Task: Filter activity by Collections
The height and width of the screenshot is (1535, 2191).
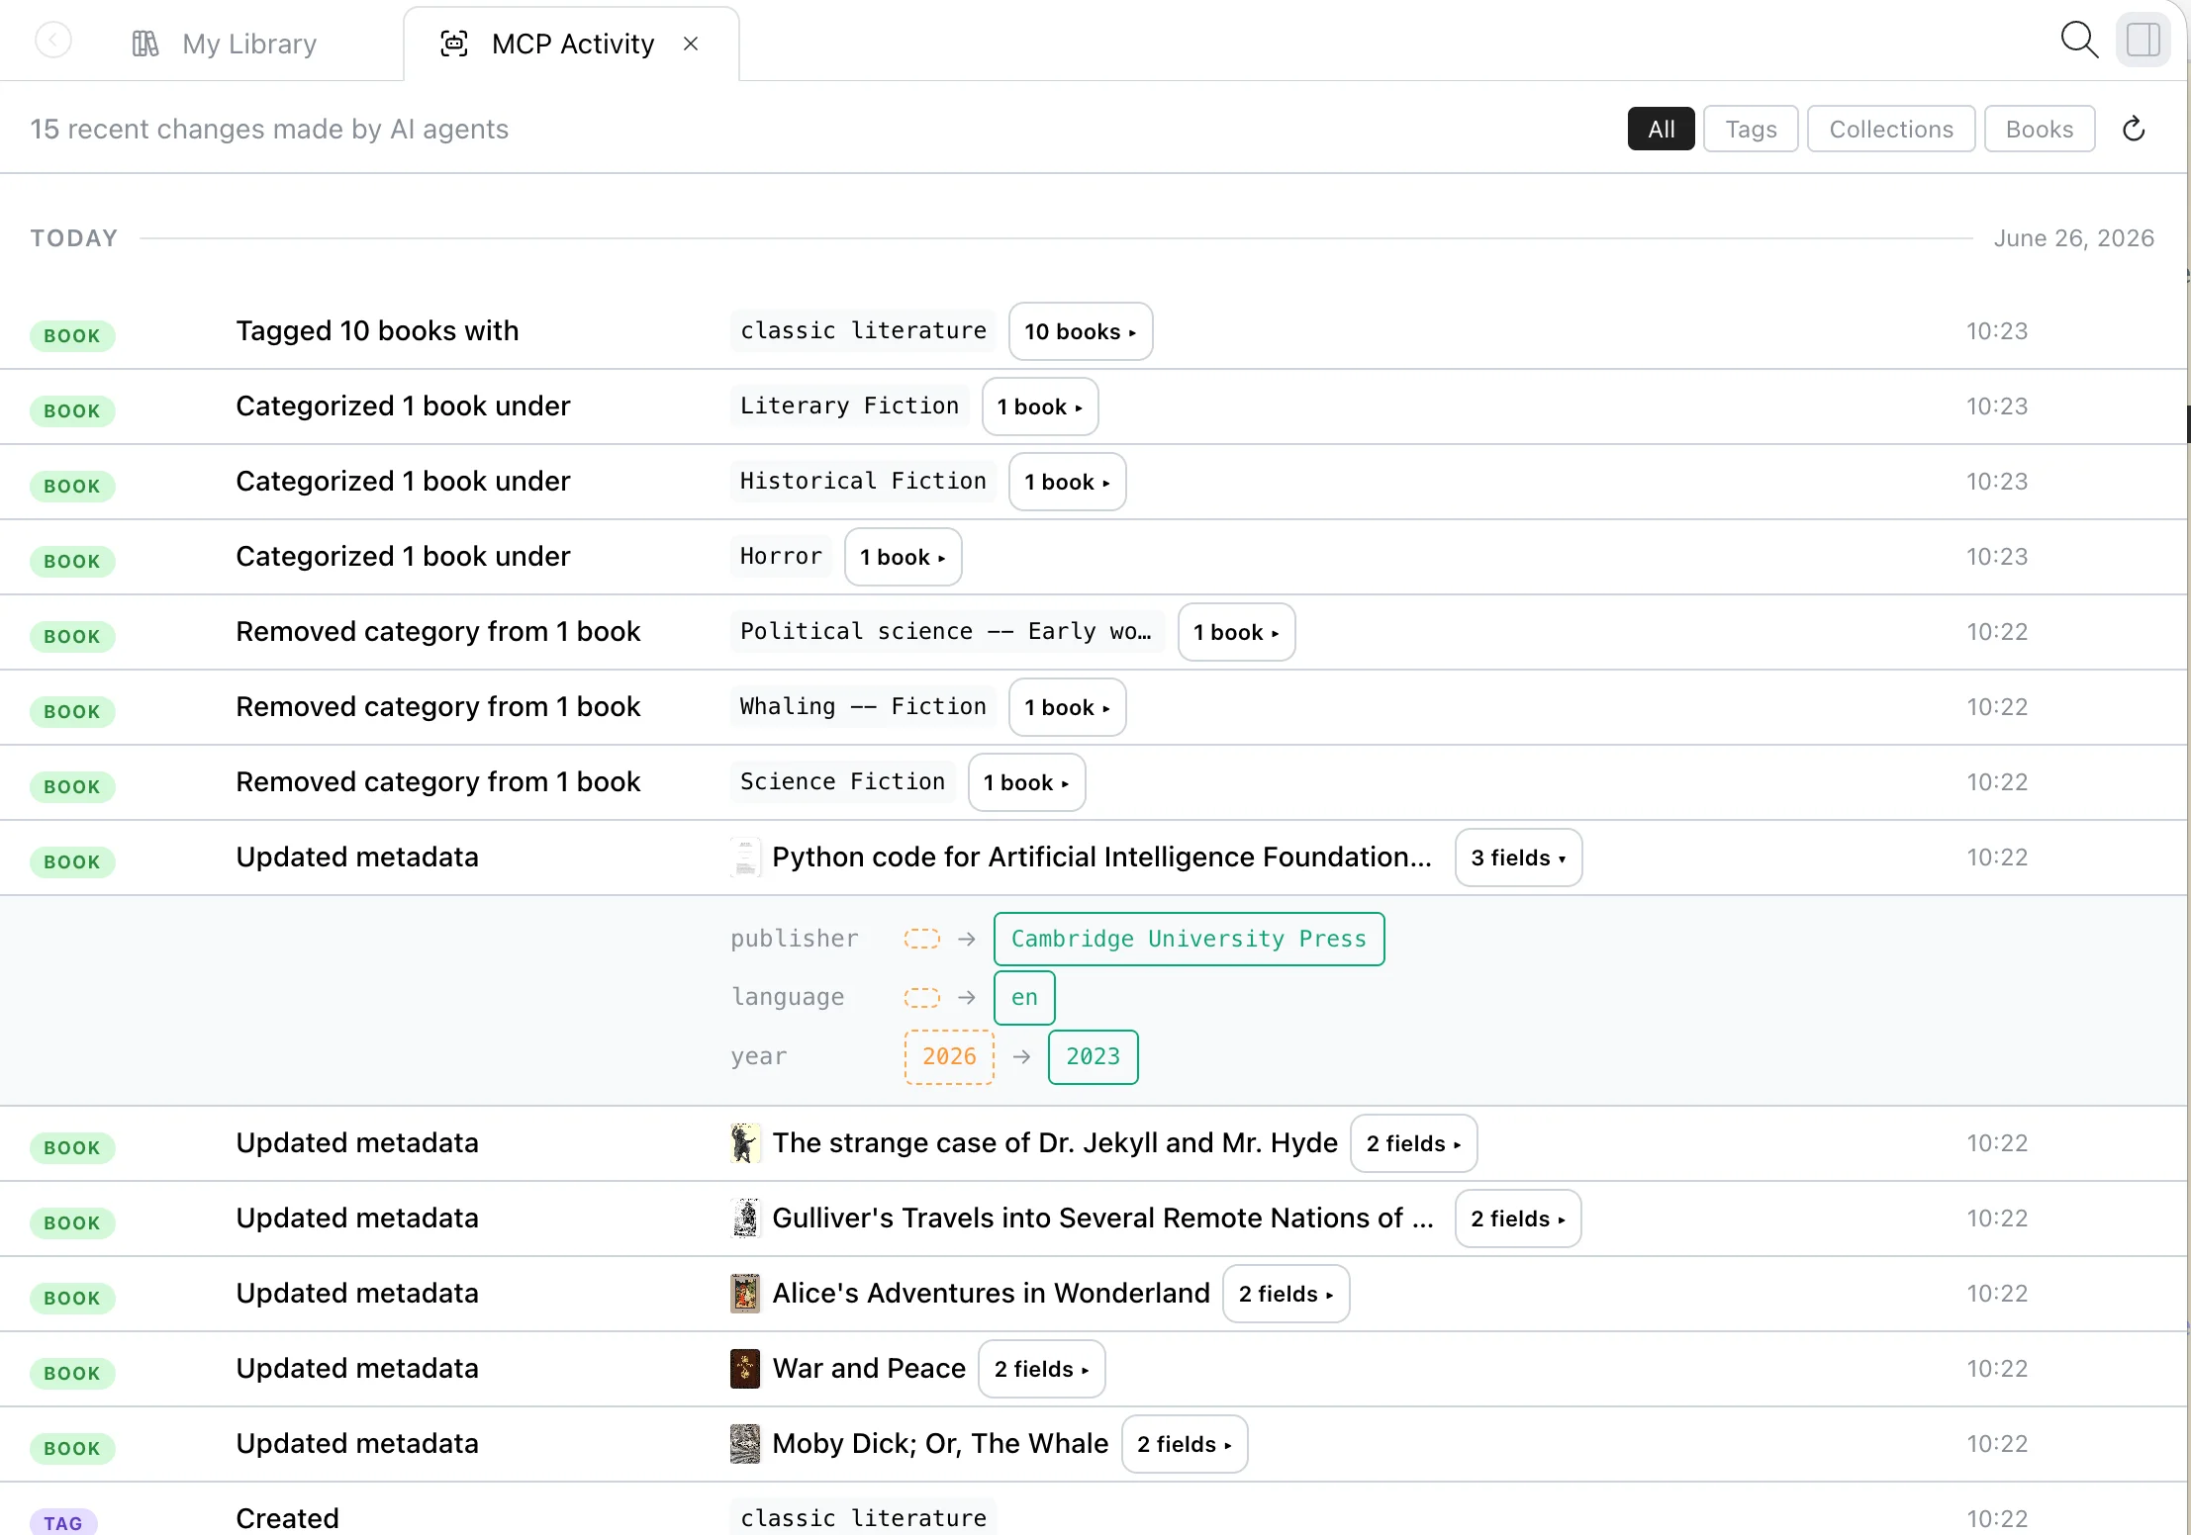Action: 1891,129
